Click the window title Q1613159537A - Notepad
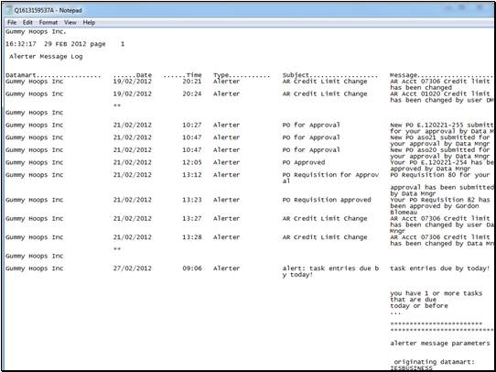Screen dimensions: 496x372 coord(48,10)
